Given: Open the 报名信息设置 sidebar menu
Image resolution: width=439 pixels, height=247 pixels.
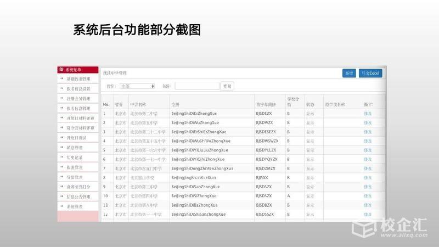Looking at the screenshot, I should [x=78, y=89].
